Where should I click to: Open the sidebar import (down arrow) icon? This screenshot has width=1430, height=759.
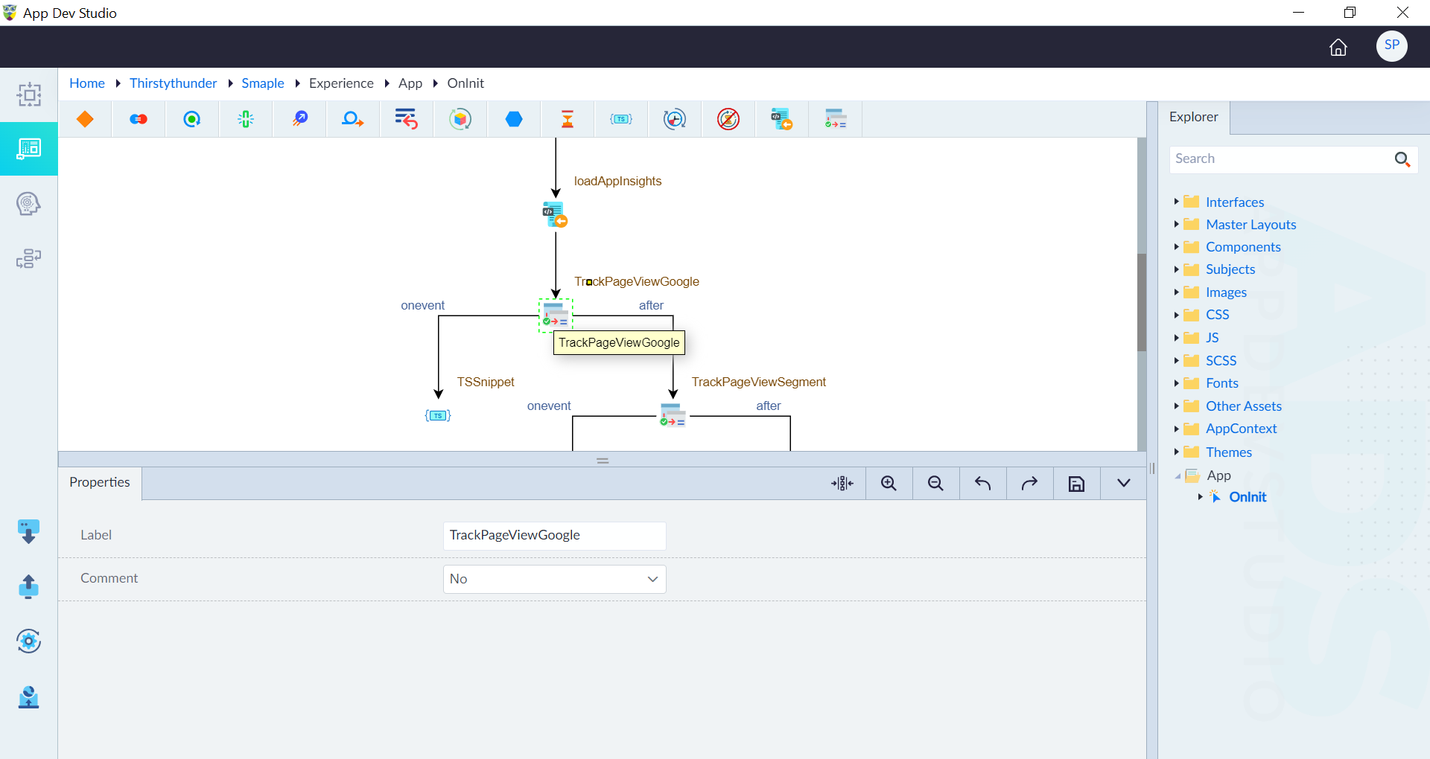(28, 531)
